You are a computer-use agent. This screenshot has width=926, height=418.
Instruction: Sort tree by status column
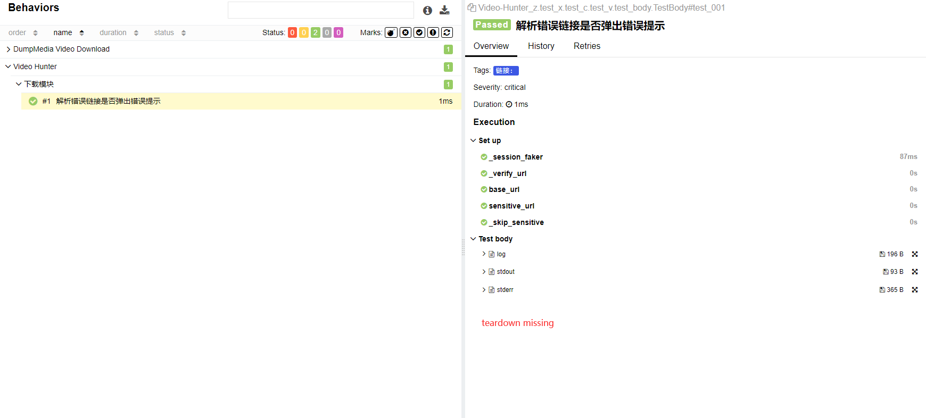pos(170,32)
